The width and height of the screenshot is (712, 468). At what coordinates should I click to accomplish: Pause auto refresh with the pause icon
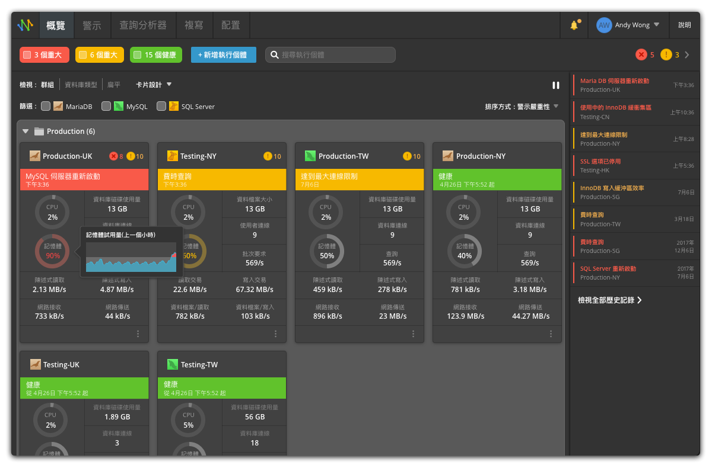556,85
